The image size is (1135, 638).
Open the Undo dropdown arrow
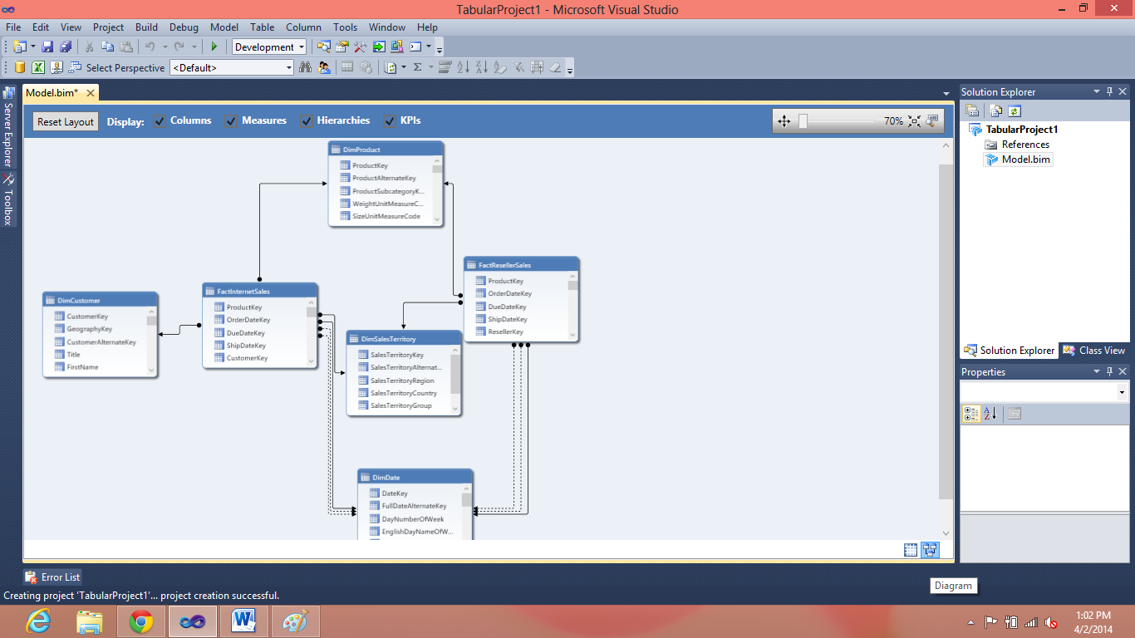(165, 47)
